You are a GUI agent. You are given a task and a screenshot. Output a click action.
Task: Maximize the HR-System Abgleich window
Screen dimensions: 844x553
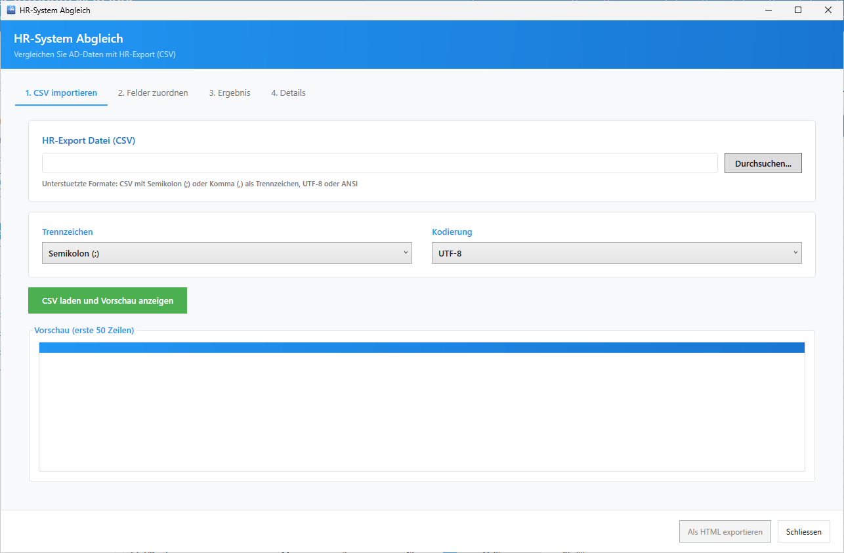798,10
